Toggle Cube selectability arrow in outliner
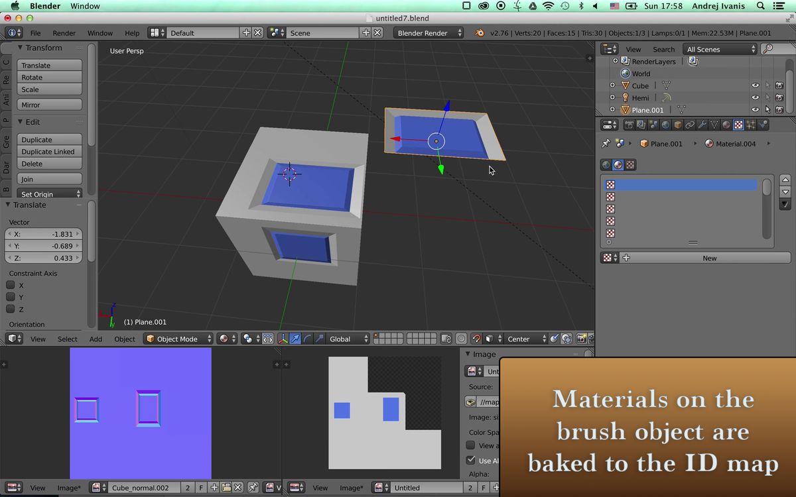This screenshot has height=497, width=796. pos(767,85)
